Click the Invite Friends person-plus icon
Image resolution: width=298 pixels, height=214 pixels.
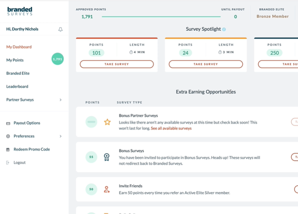(x=107, y=189)
